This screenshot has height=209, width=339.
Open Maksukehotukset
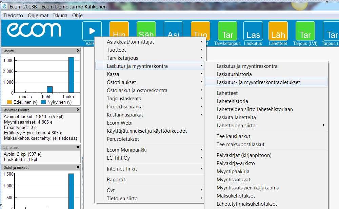pos(266,196)
